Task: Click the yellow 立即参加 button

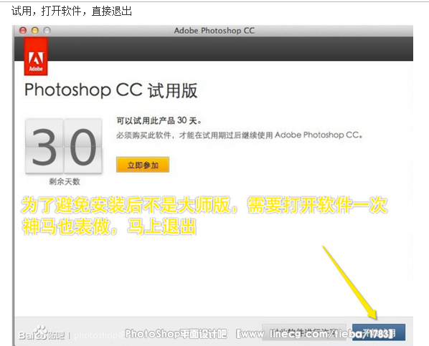Action: pos(143,165)
